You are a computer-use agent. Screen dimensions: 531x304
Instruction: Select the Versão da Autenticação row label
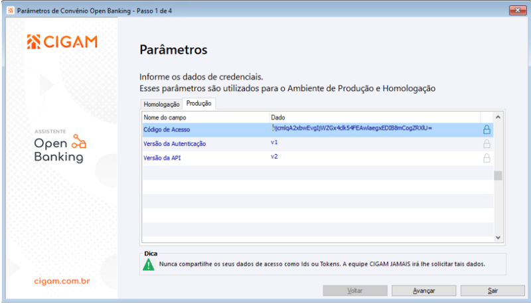coord(175,144)
